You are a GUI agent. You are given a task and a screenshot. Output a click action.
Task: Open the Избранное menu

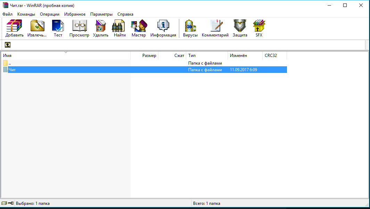tap(75, 14)
